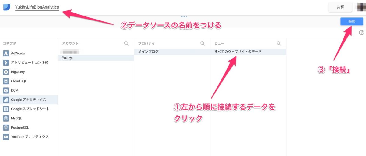Search properties with the プロパティ magnifier
Viewport: 366px width, 156px height.
203,44
